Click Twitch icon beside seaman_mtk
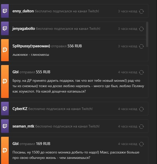The image size is (157, 164). [x=5, y=126]
